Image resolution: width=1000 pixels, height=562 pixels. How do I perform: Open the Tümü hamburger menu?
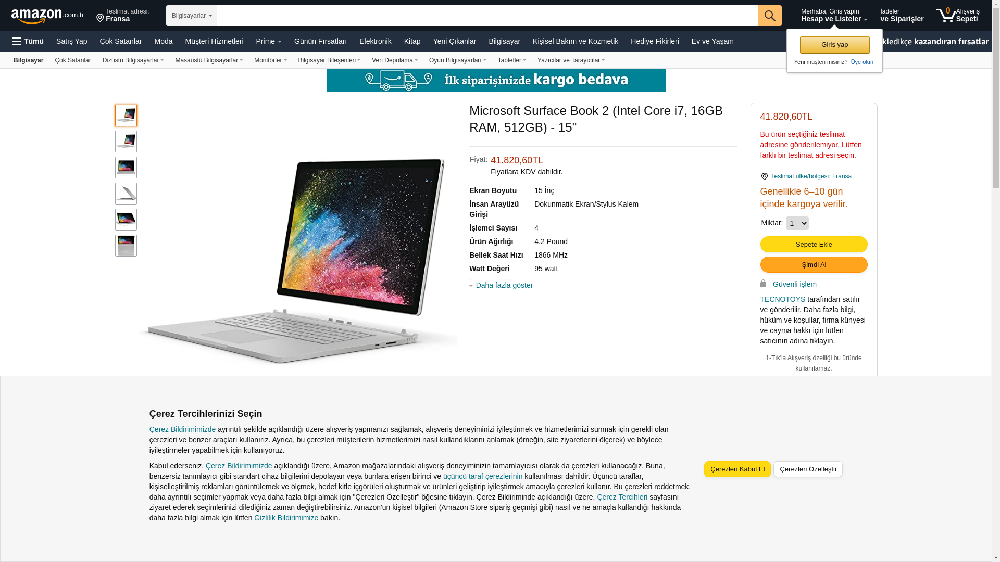click(28, 41)
